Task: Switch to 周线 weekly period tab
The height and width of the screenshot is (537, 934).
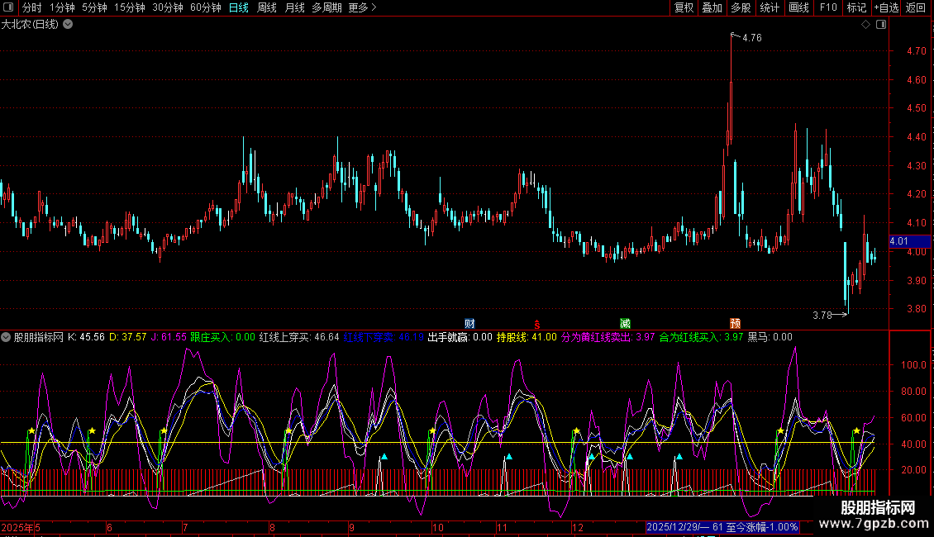Action: click(x=267, y=8)
